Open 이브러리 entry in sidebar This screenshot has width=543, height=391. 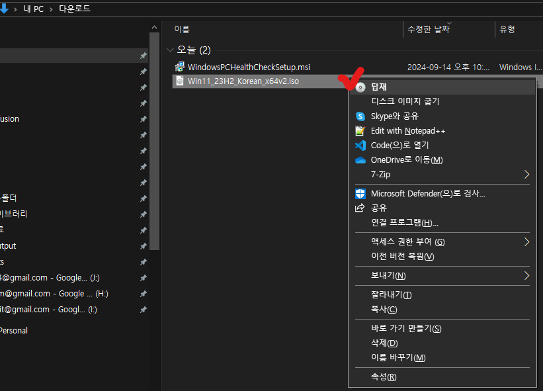[13, 214]
